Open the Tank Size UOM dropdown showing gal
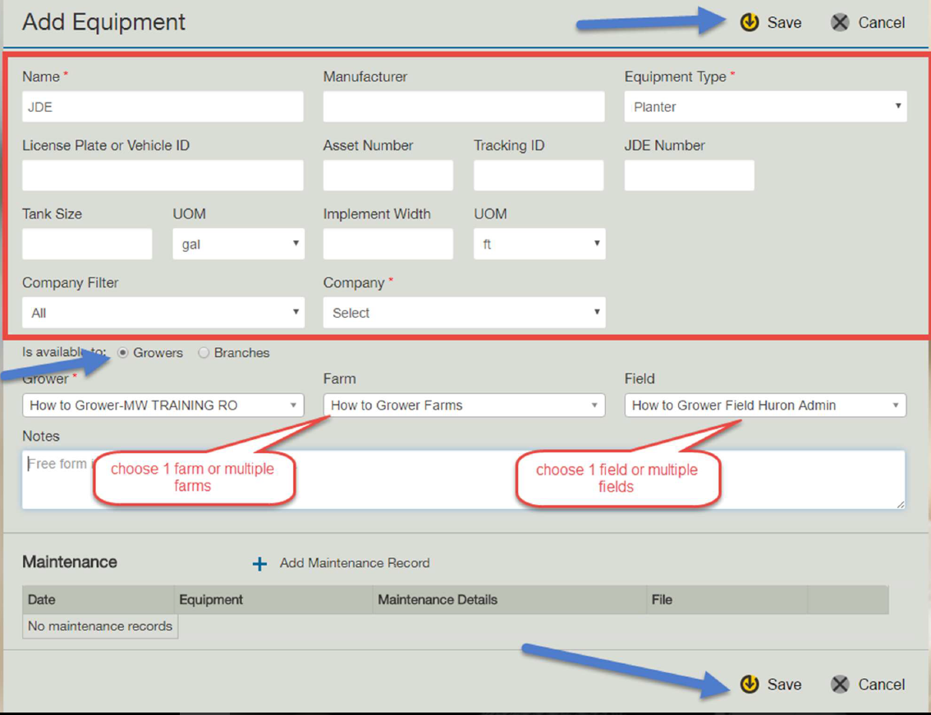This screenshot has width=931, height=715. (239, 244)
